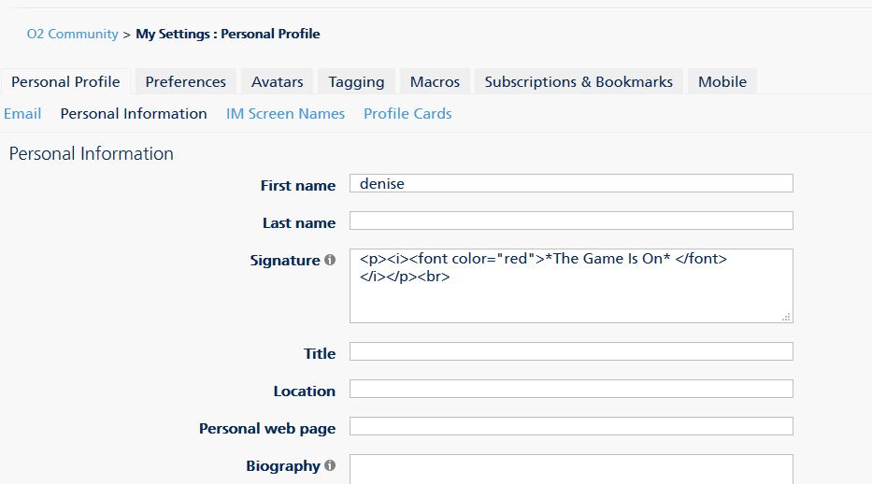
Task: Click the First name field containing denise
Action: (x=570, y=183)
